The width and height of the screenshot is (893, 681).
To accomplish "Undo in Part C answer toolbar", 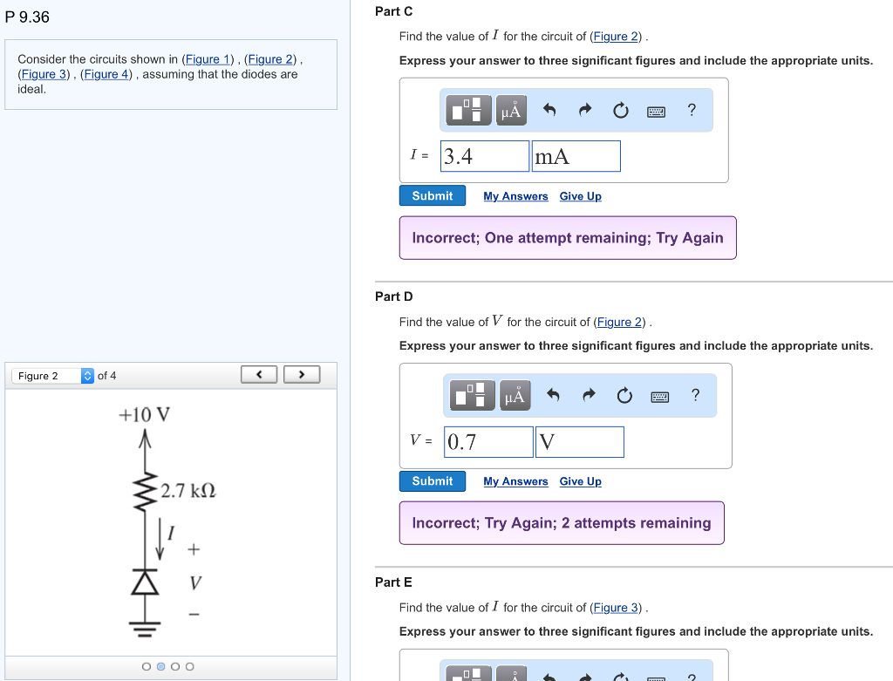I will [549, 109].
